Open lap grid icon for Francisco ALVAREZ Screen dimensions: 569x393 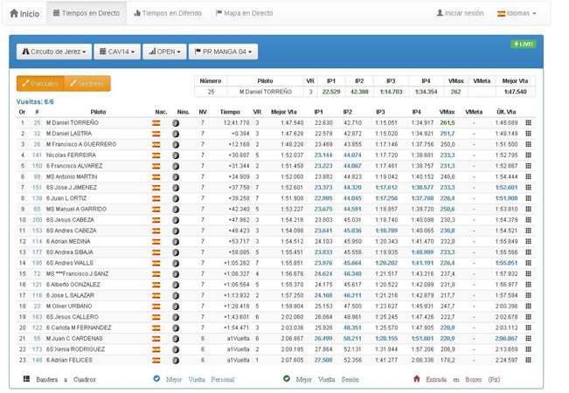[x=528, y=166]
